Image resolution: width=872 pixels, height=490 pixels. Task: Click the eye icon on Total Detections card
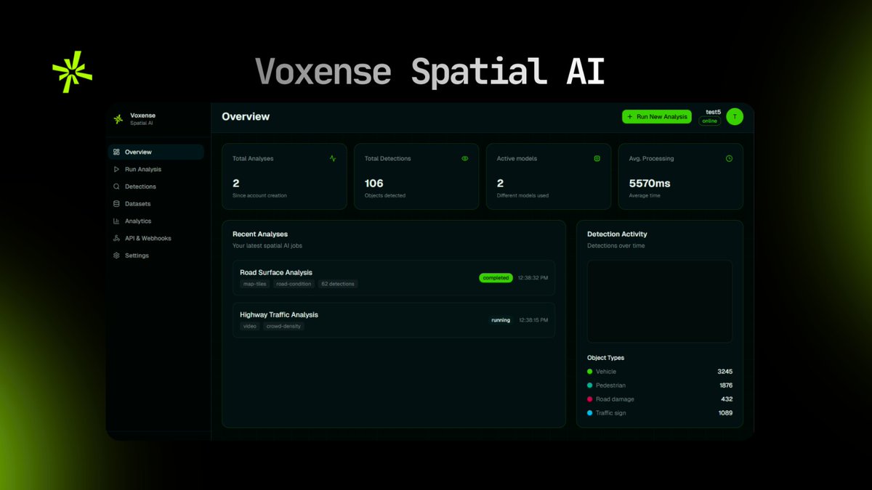(465, 158)
